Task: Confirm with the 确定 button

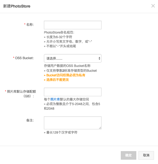Action: pyautogui.click(x=129, y=155)
